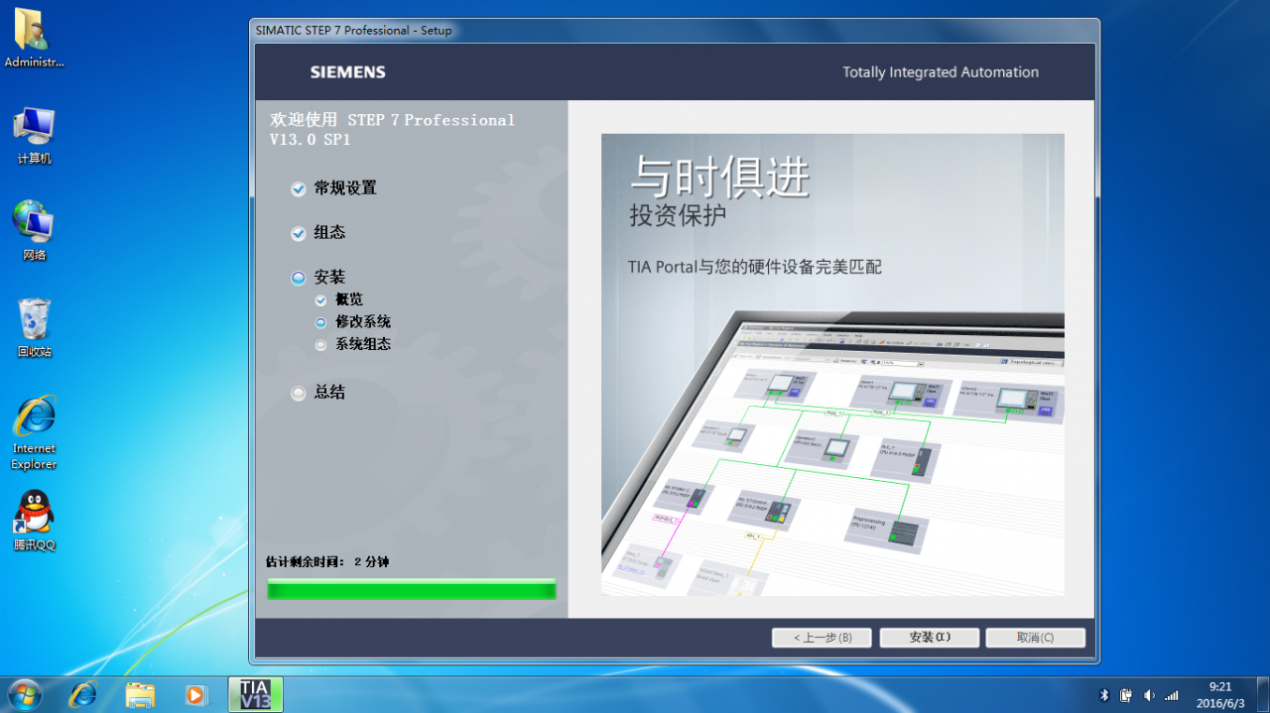Open the 回收站 recycle bin icon
Image resolution: width=1270 pixels, height=713 pixels.
(x=34, y=327)
